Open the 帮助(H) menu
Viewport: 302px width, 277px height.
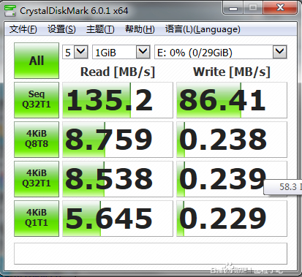[140, 29]
